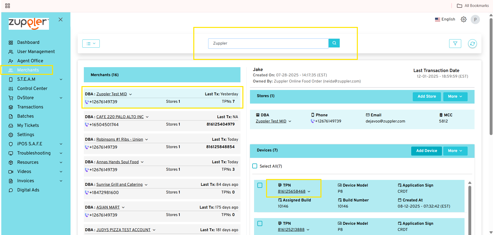
Task: Click phone icon for CAFE 220 merchant
Action: coord(87,125)
